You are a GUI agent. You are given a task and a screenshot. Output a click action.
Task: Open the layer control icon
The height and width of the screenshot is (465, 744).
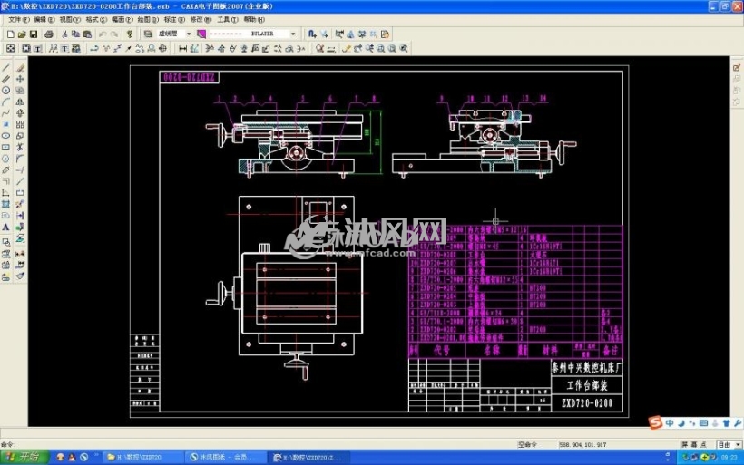148,34
